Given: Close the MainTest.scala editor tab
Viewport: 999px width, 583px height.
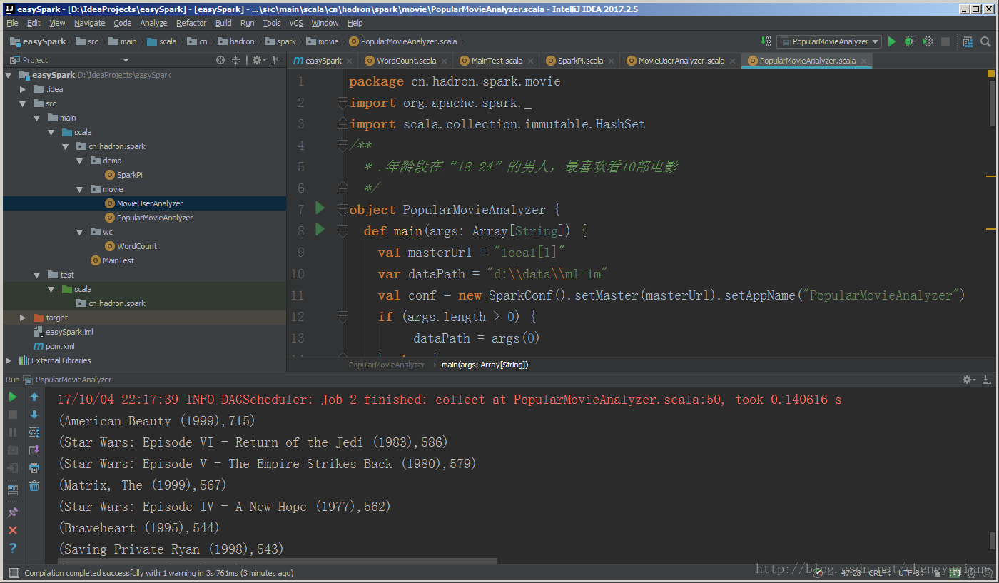Looking at the screenshot, I should [x=530, y=61].
